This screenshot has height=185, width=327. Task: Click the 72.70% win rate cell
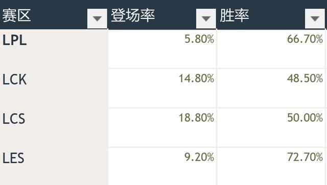(x=271, y=166)
